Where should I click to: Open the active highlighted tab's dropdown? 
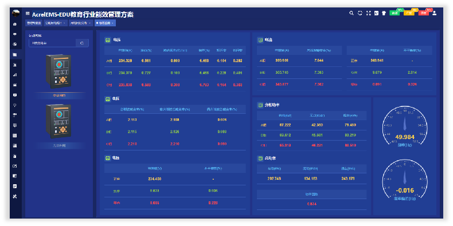(x=112, y=23)
